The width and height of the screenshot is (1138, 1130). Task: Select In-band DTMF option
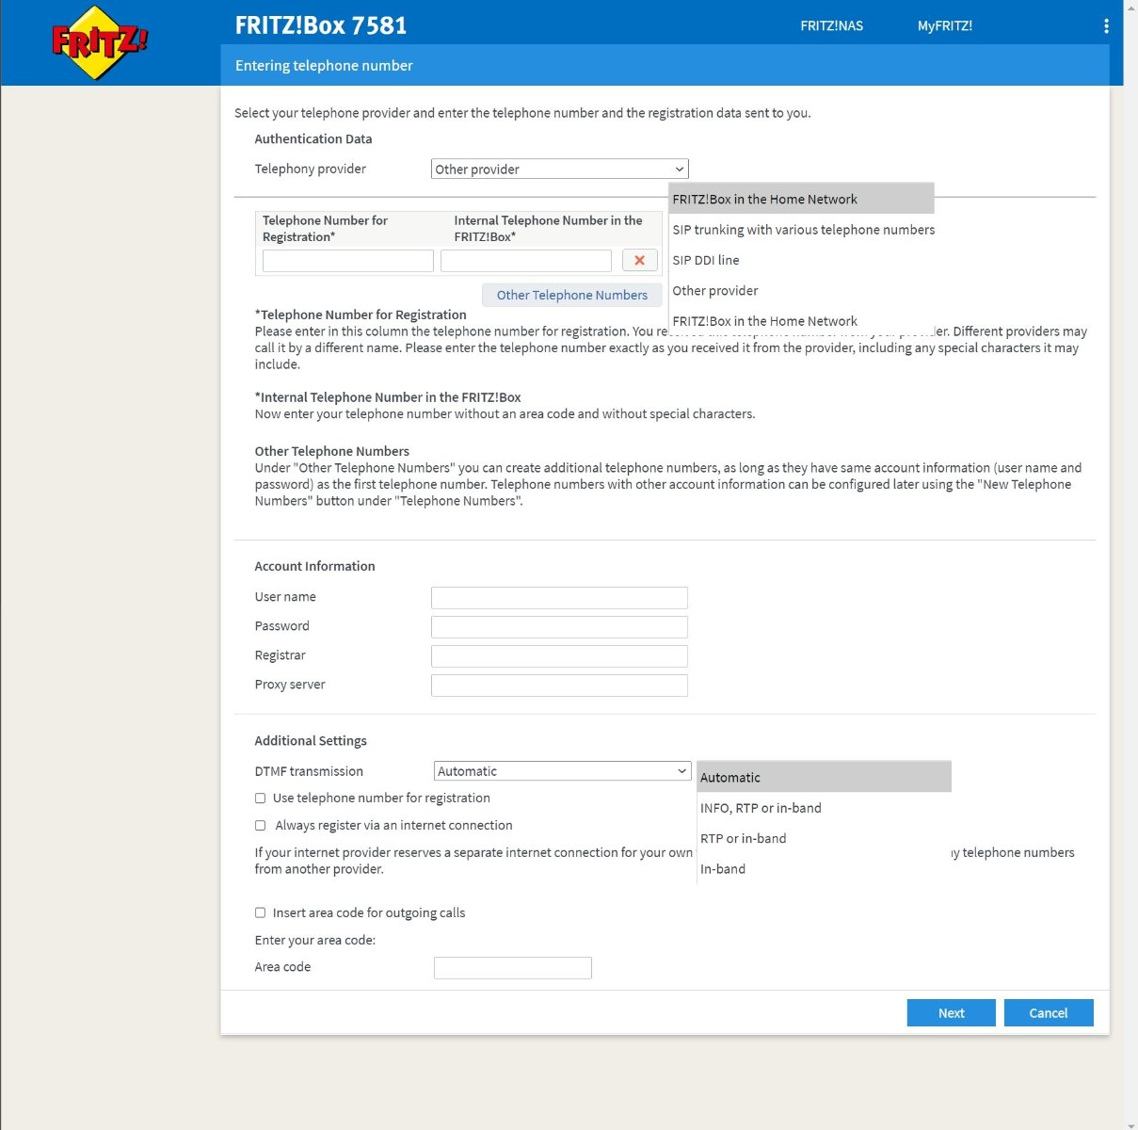tap(825, 868)
